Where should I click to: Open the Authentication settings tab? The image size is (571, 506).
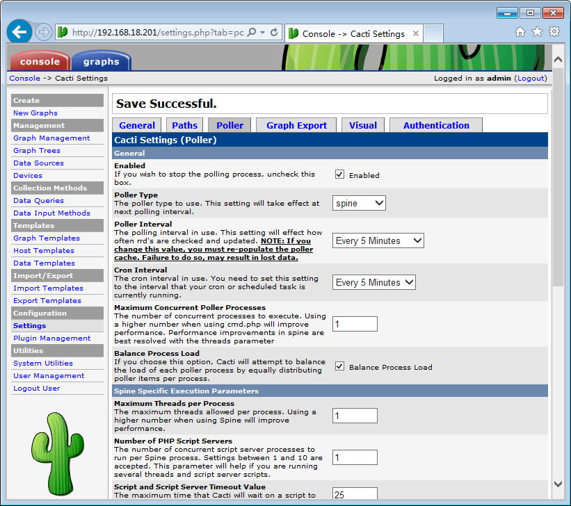click(x=436, y=125)
